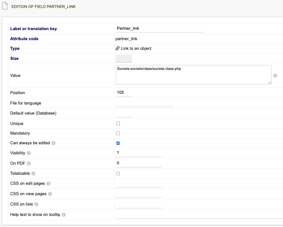Click the Label or translation key field
Screen dimensions: 283x227
159,28
